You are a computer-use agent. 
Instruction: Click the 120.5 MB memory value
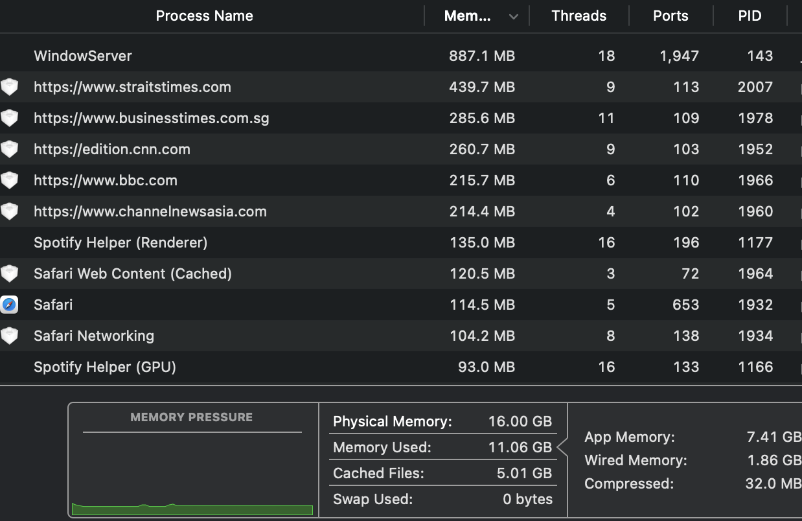point(482,273)
